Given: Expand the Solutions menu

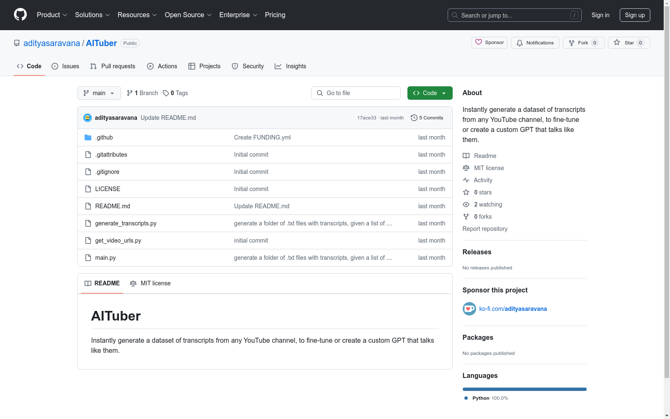Looking at the screenshot, I should 93,15.
